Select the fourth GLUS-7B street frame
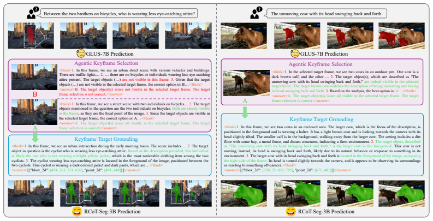The image size is (433, 221). click(188, 35)
